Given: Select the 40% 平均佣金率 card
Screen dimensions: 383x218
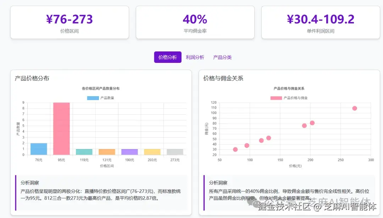Looking at the screenshot, I should pos(195,21).
